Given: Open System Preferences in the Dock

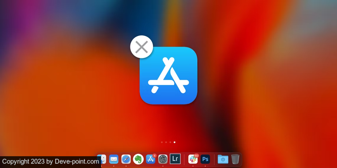Looking at the screenshot, I should click(163, 159).
